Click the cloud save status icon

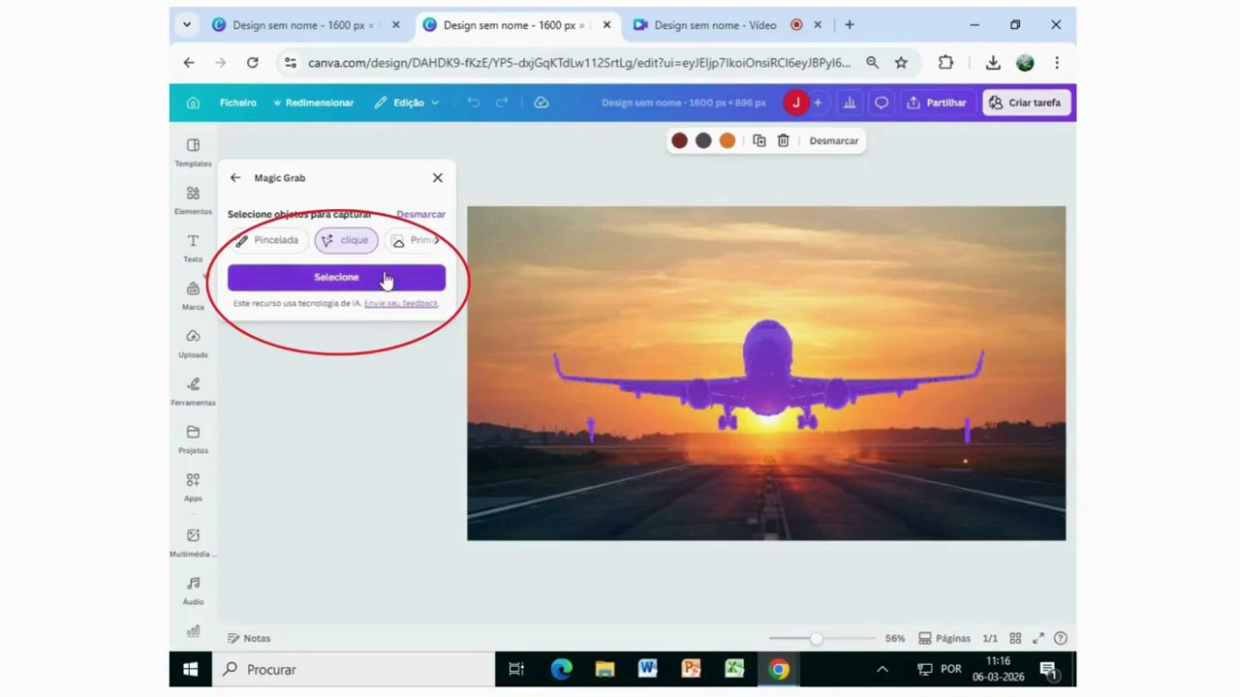coord(542,103)
